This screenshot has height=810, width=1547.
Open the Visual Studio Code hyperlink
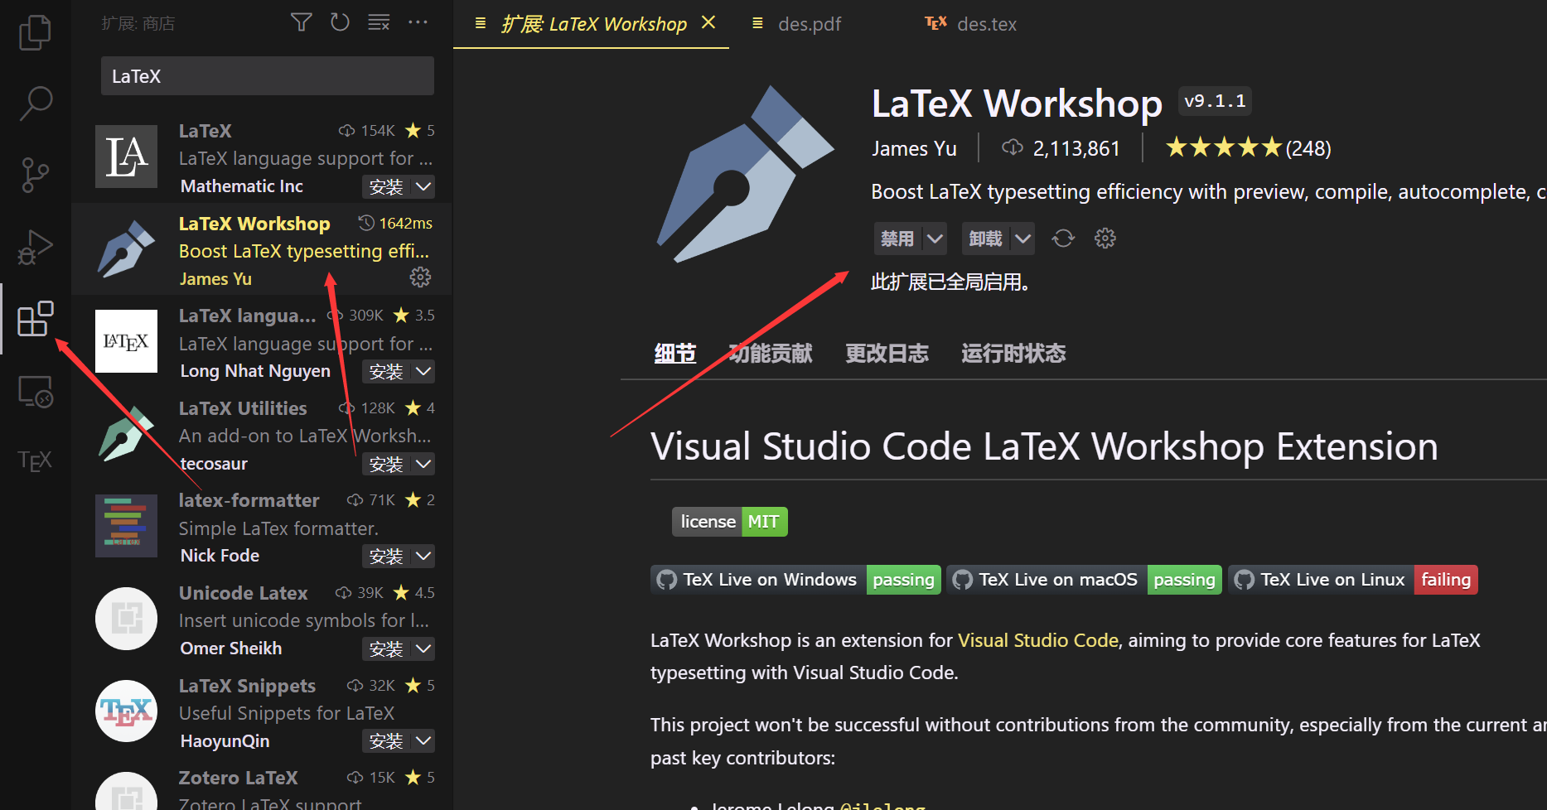pyautogui.click(x=1038, y=640)
